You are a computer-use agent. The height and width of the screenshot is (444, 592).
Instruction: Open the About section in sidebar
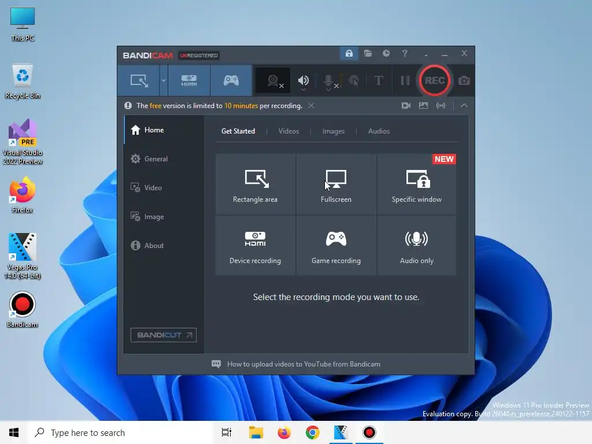[164, 245]
